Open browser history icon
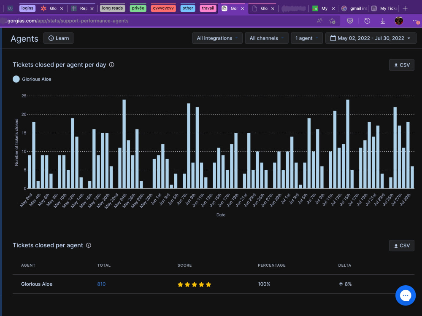The height and width of the screenshot is (316, 422). click(x=367, y=21)
